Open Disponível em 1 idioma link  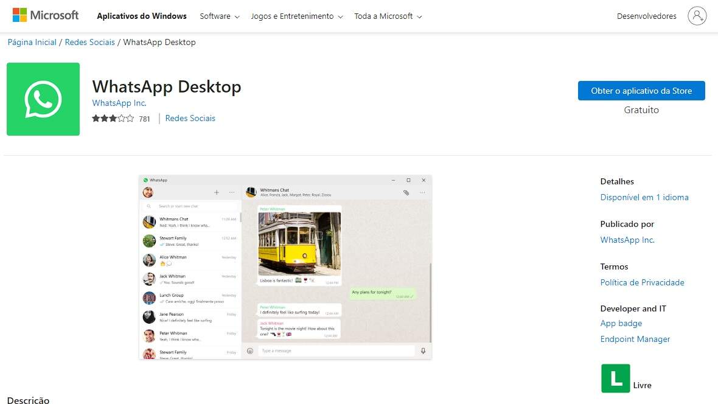coord(644,197)
